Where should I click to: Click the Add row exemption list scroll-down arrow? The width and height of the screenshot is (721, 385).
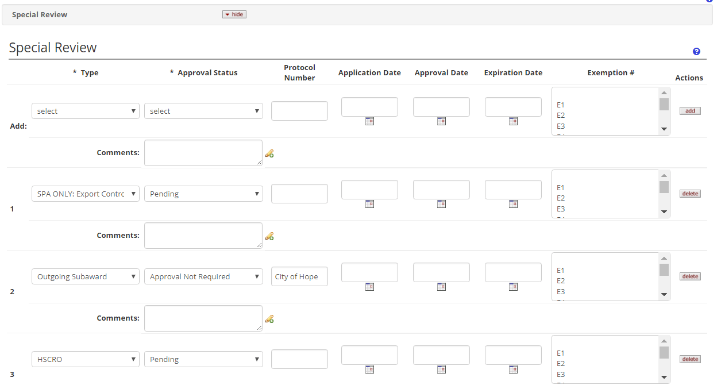[664, 129]
